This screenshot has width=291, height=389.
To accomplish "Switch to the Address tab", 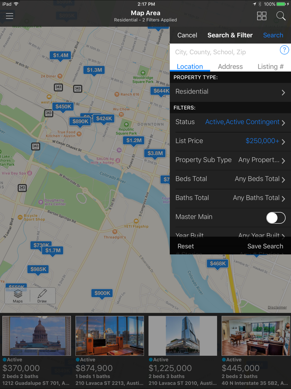I will click(x=230, y=66).
